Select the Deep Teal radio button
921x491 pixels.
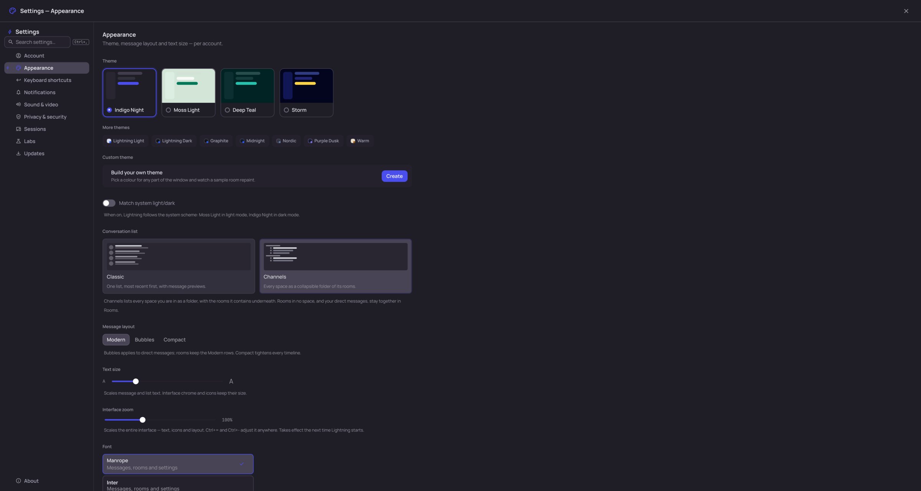228,110
